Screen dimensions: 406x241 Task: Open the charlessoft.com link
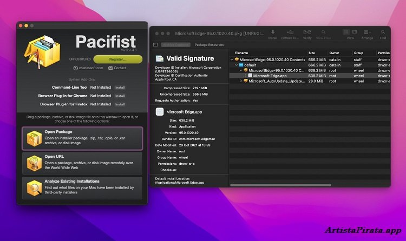pos(91,68)
